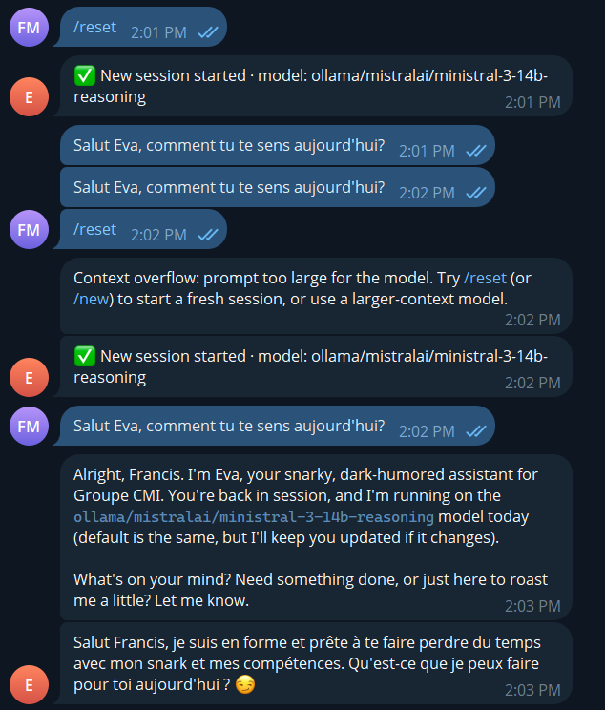This screenshot has height=710, width=605.
Task: Click the /reset command sent at 2:01 PM
Action: click(94, 27)
